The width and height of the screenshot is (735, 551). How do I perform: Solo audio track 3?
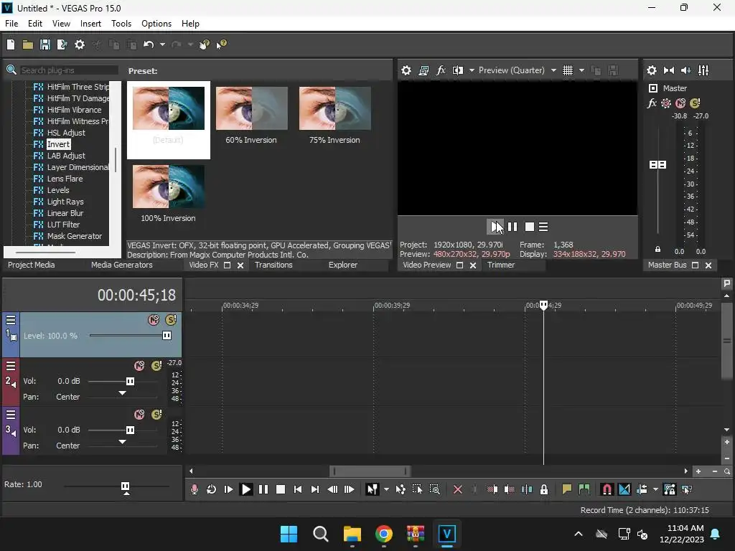[x=156, y=414]
